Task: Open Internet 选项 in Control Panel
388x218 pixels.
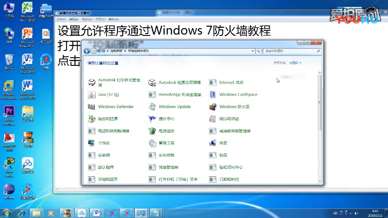Action: pos(226,83)
